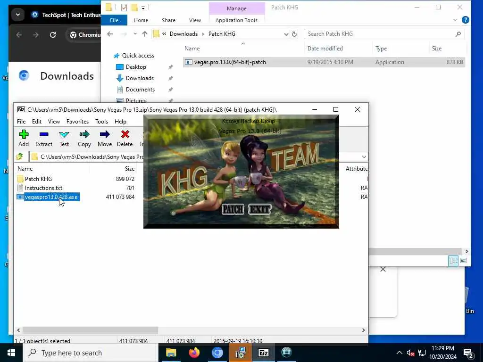Open the Home ribbon tab in Explorer
This screenshot has width=483, height=362.
point(141,20)
